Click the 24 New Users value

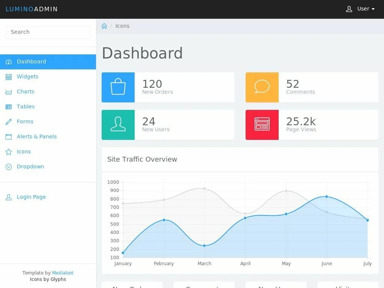click(x=148, y=121)
